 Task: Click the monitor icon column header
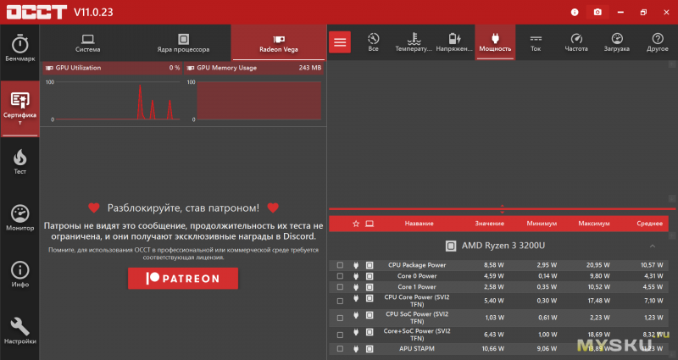click(x=370, y=224)
